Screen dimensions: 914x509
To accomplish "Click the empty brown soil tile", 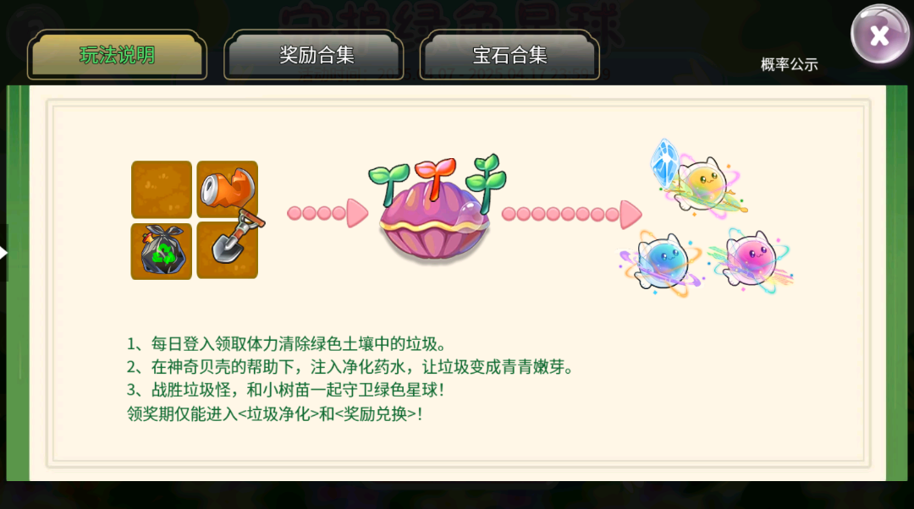I will (x=162, y=189).
